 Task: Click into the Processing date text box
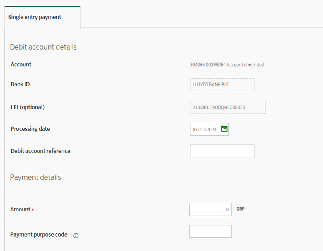pos(205,129)
